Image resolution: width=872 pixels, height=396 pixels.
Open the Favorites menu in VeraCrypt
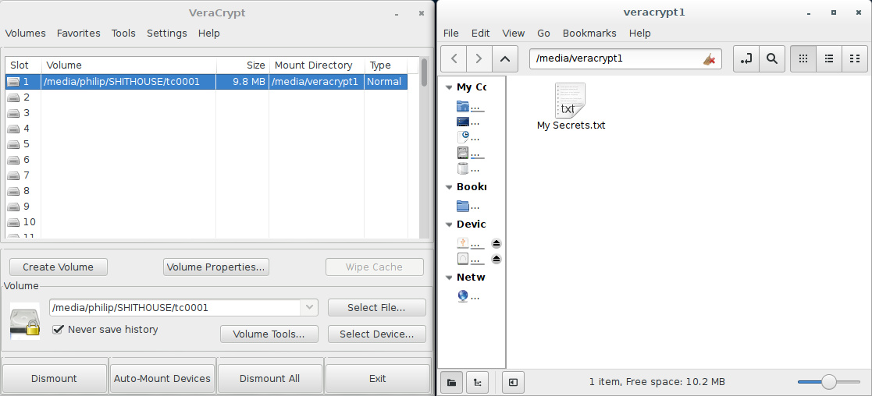(x=78, y=34)
